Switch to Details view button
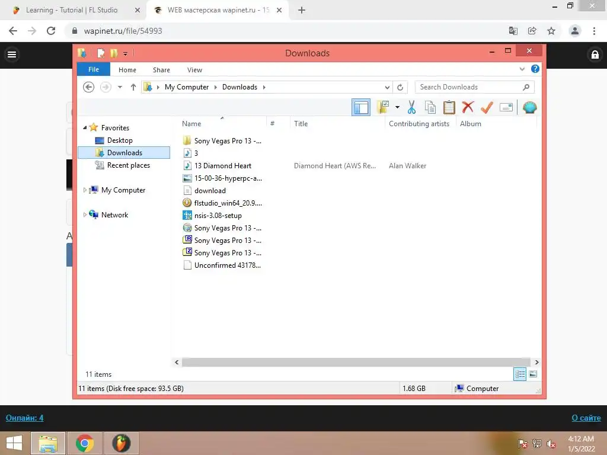The width and height of the screenshot is (607, 455). point(519,374)
